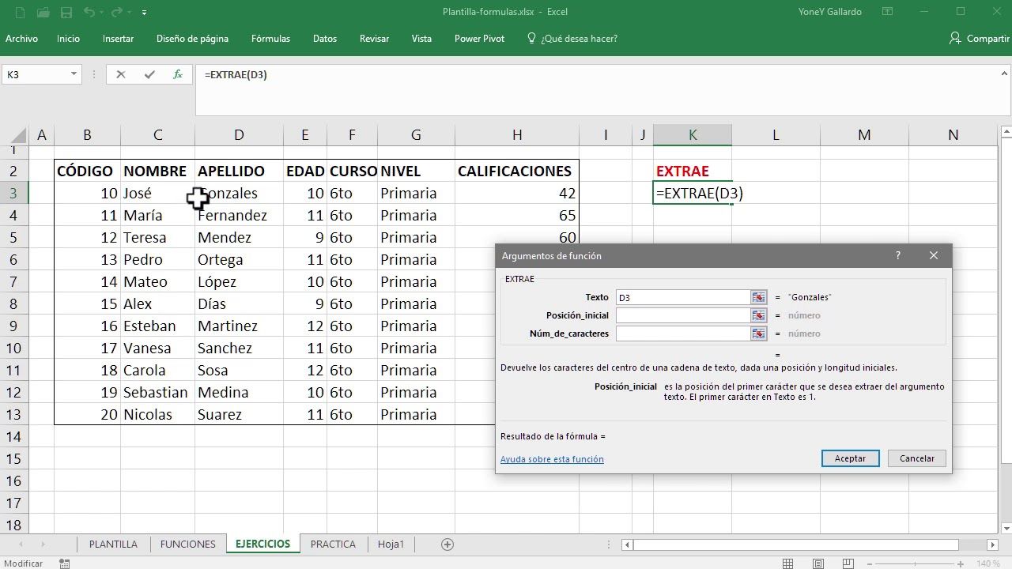The height and width of the screenshot is (569, 1012).
Task: Click Núm_de_caracteres range selector icon
Action: tap(759, 333)
